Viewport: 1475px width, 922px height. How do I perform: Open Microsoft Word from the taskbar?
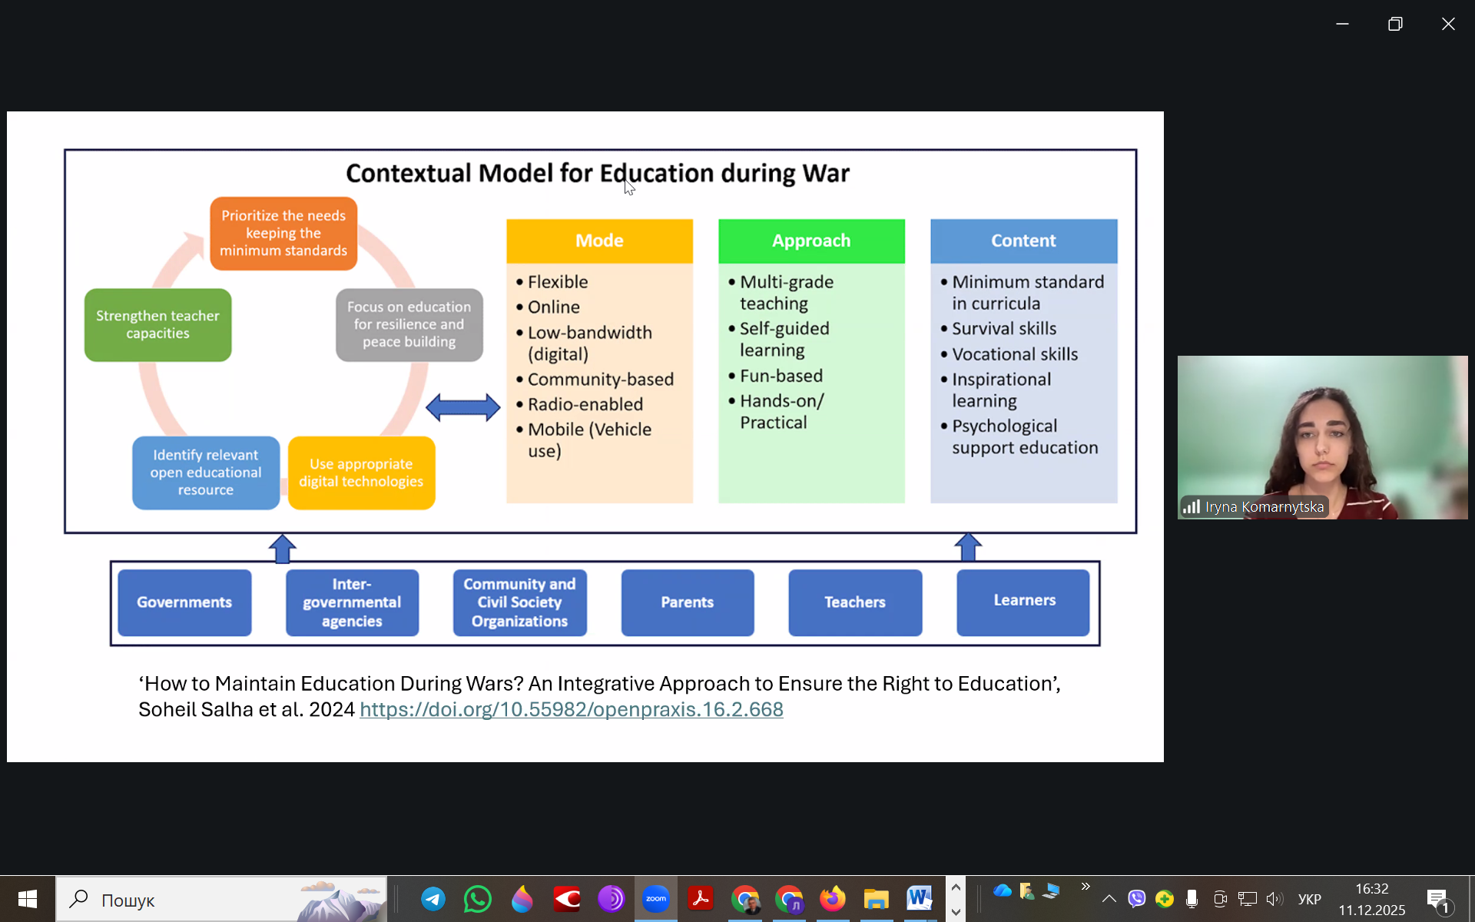point(919,899)
